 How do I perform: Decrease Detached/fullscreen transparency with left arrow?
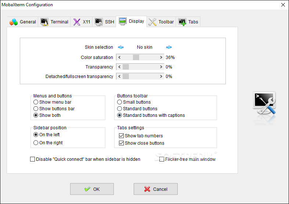pyautogui.click(x=119, y=77)
